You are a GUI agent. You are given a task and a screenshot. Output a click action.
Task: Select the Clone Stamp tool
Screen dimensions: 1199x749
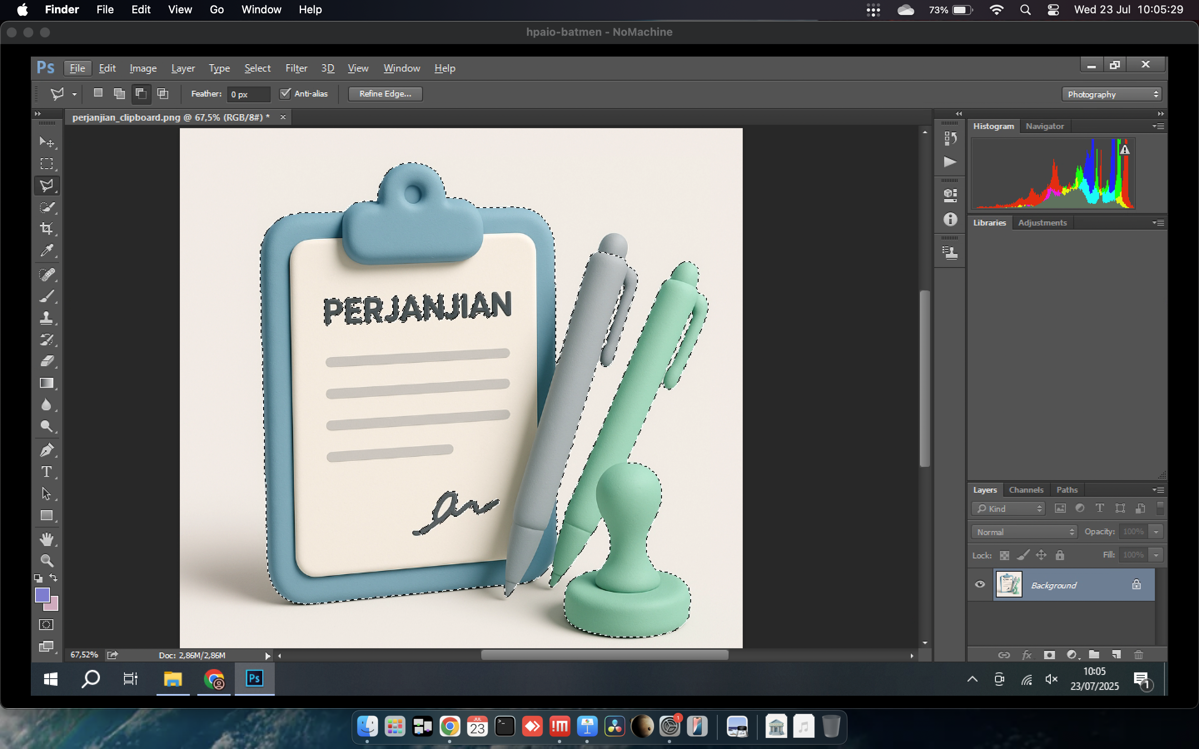click(47, 317)
